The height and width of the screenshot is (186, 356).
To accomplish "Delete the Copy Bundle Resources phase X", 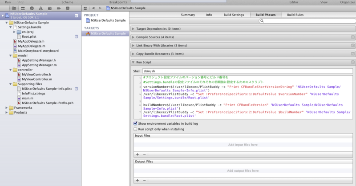I will pos(352,54).
